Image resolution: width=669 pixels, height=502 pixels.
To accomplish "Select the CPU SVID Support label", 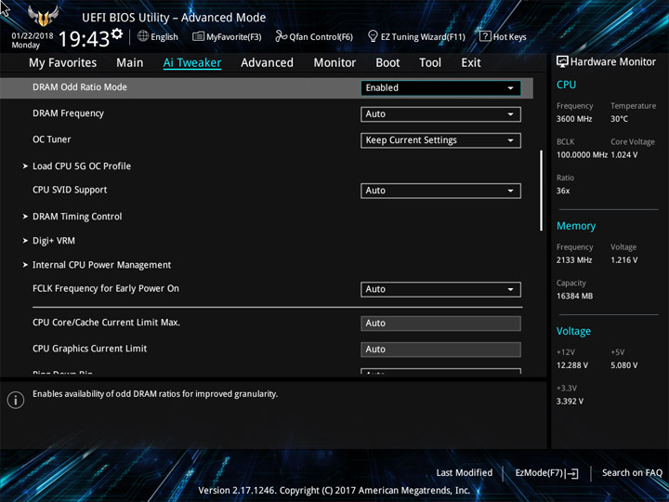I will pos(70,190).
